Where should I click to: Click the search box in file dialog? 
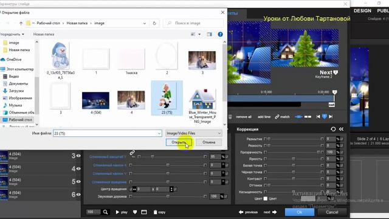(x=193, y=23)
